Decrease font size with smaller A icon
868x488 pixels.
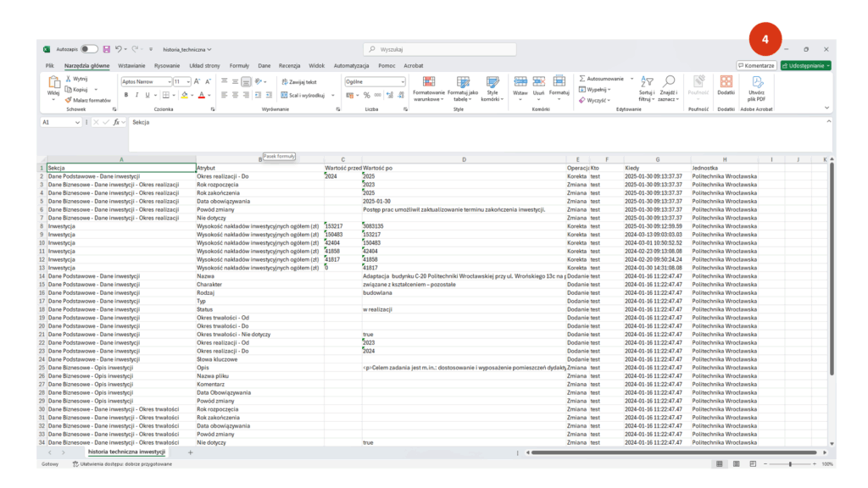click(x=209, y=81)
